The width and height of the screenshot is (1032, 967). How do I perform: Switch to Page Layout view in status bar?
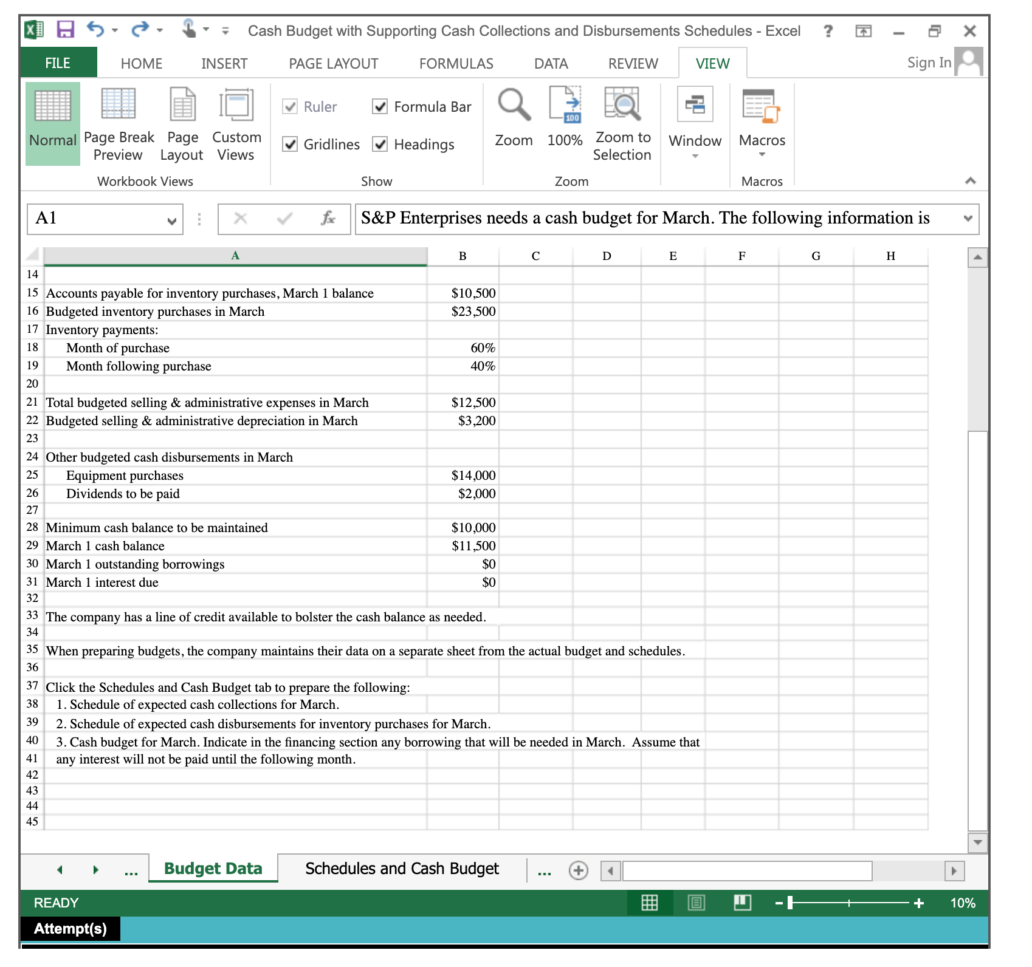tap(697, 903)
